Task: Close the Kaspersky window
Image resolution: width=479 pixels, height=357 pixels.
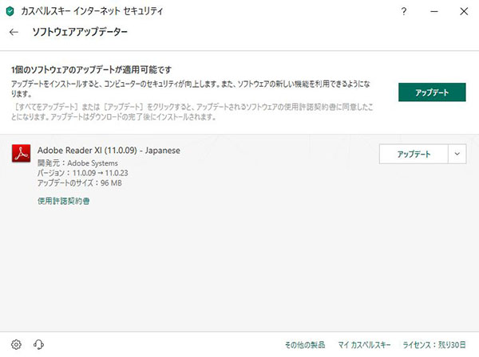Action: pyautogui.click(x=464, y=12)
